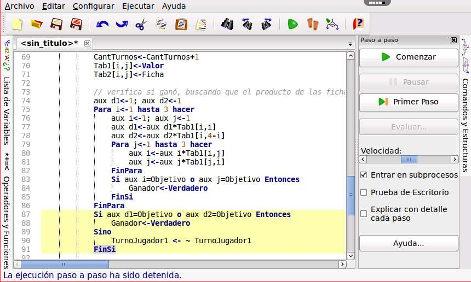Viewport: 471px width, 282px height.
Task: Open the Ejecutar menu
Action: click(x=138, y=7)
